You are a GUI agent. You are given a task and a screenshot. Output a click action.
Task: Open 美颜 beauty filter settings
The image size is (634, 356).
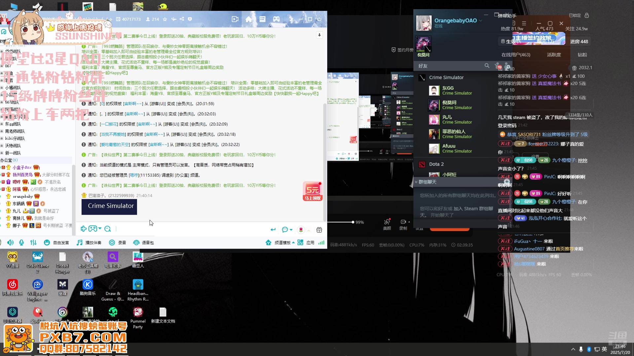pyautogui.click(x=387, y=224)
